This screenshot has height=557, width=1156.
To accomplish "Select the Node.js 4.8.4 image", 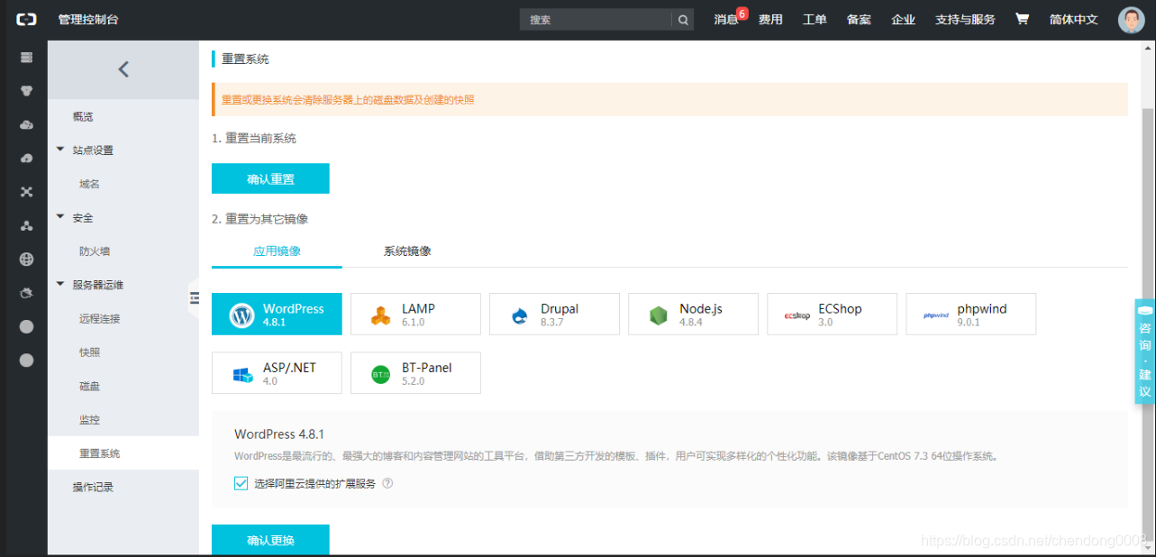I will tap(693, 314).
